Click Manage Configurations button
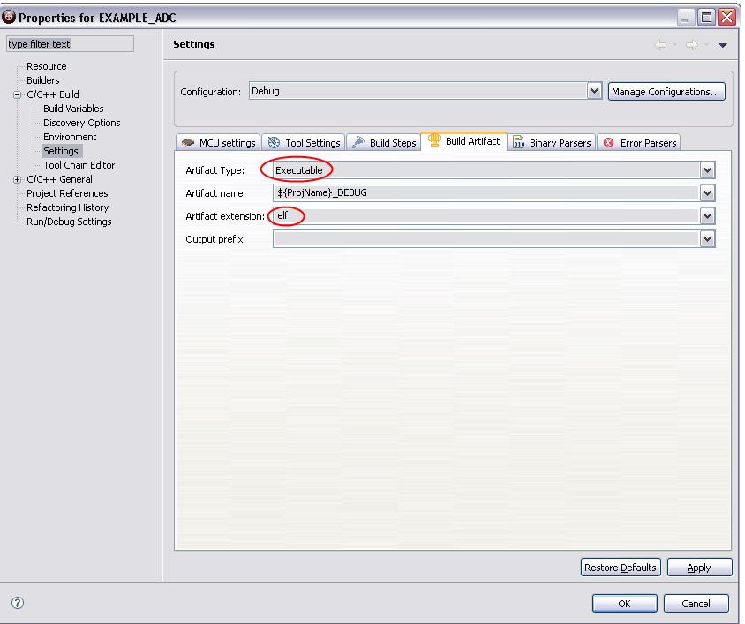 tap(666, 91)
